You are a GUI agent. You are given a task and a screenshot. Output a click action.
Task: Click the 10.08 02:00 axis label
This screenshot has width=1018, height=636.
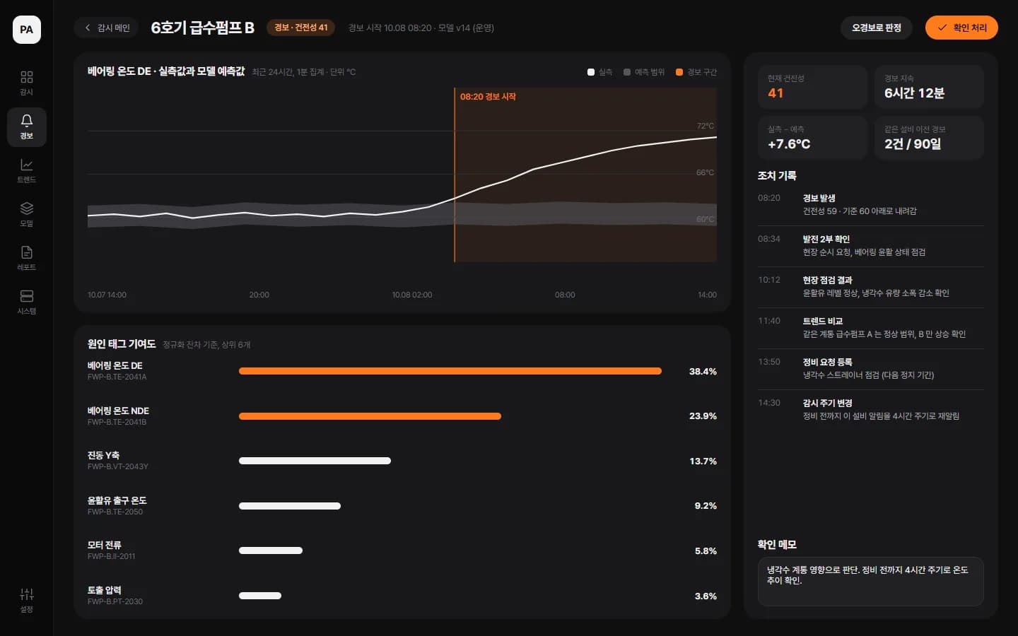tap(412, 295)
